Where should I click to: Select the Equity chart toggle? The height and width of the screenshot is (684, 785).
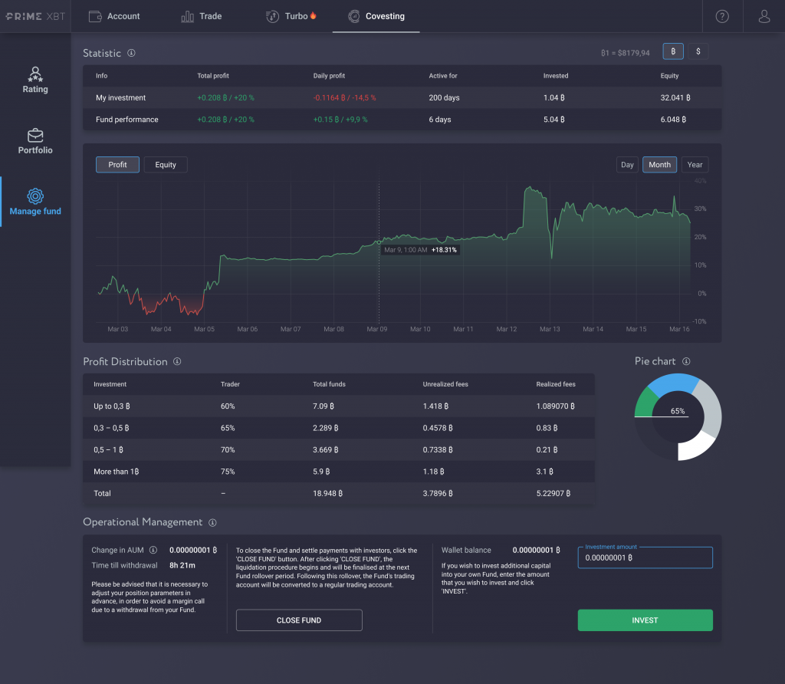[165, 164]
